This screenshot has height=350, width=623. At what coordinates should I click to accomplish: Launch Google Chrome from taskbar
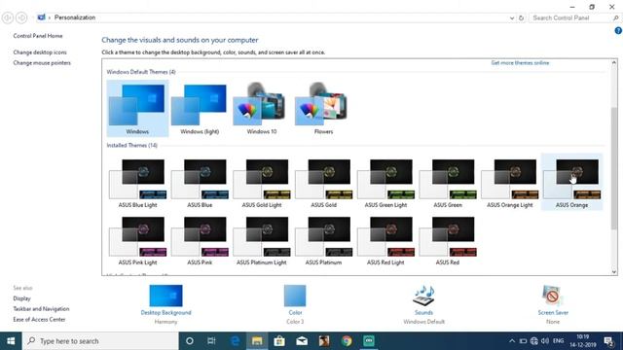347,341
